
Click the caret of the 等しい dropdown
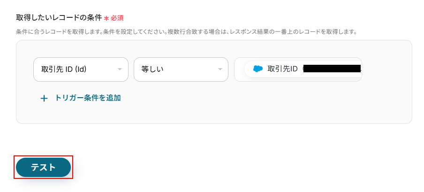point(220,69)
